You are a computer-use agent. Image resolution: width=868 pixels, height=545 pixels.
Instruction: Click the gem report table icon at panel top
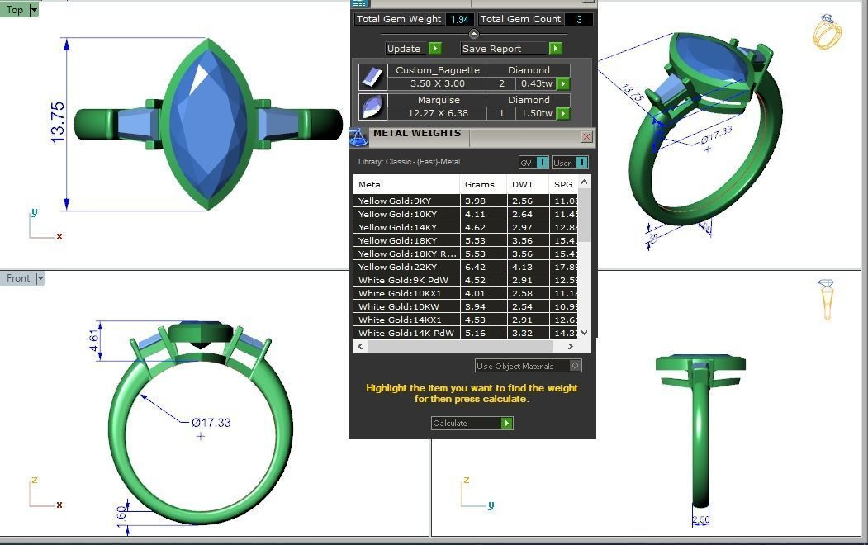360,3
